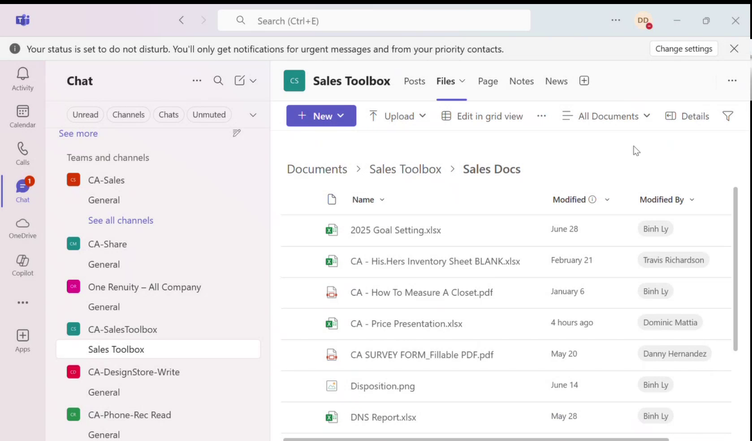Viewport: 752px width, 441px height.
Task: Open the Notes tab
Action: point(521,81)
